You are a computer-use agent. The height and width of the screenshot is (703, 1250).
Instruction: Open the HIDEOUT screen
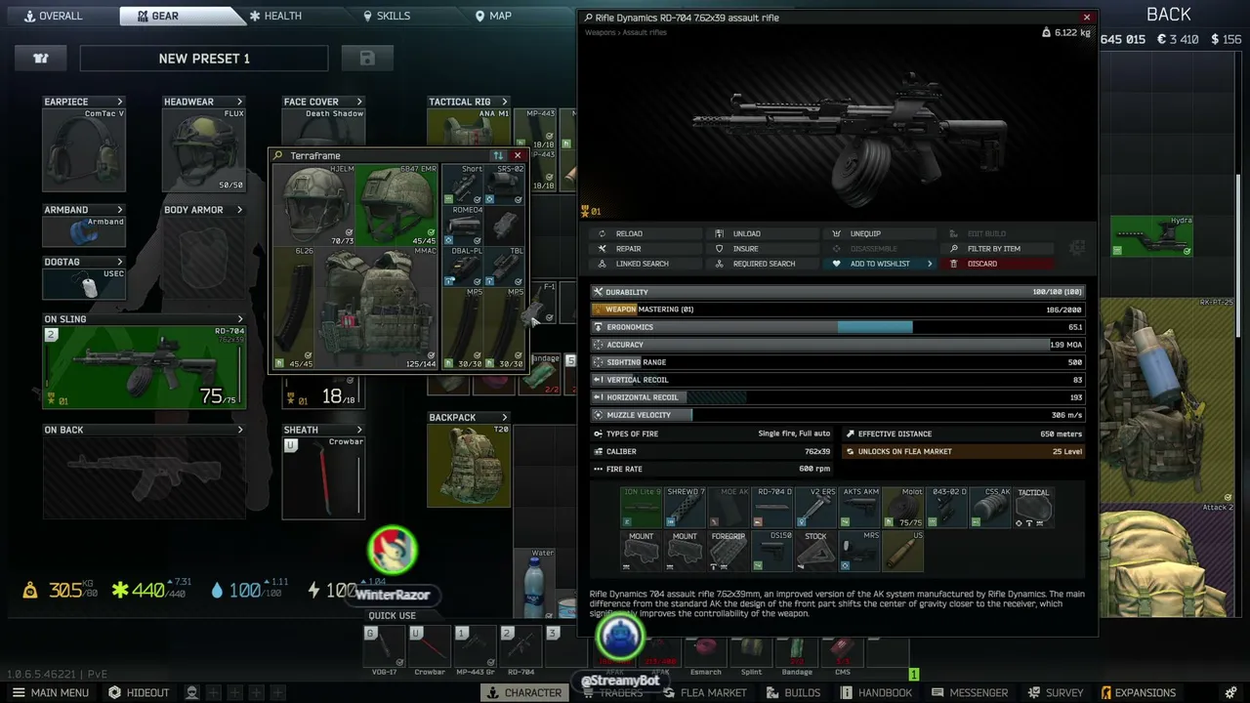tap(139, 692)
